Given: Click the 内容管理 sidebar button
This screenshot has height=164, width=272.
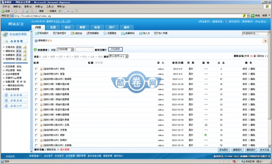Looking at the screenshot, I should [15, 41].
